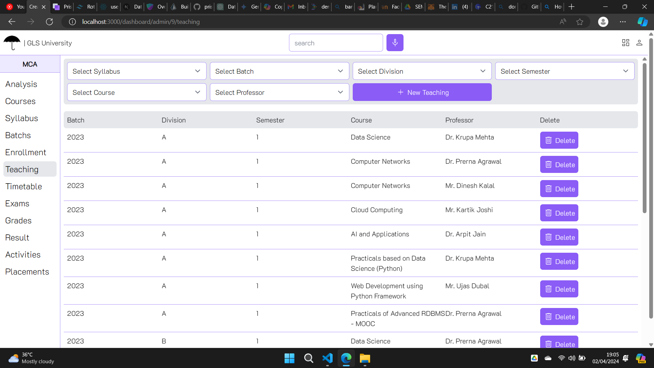654x368 pixels.
Task: Open the Select Semester dropdown
Action: click(x=564, y=71)
